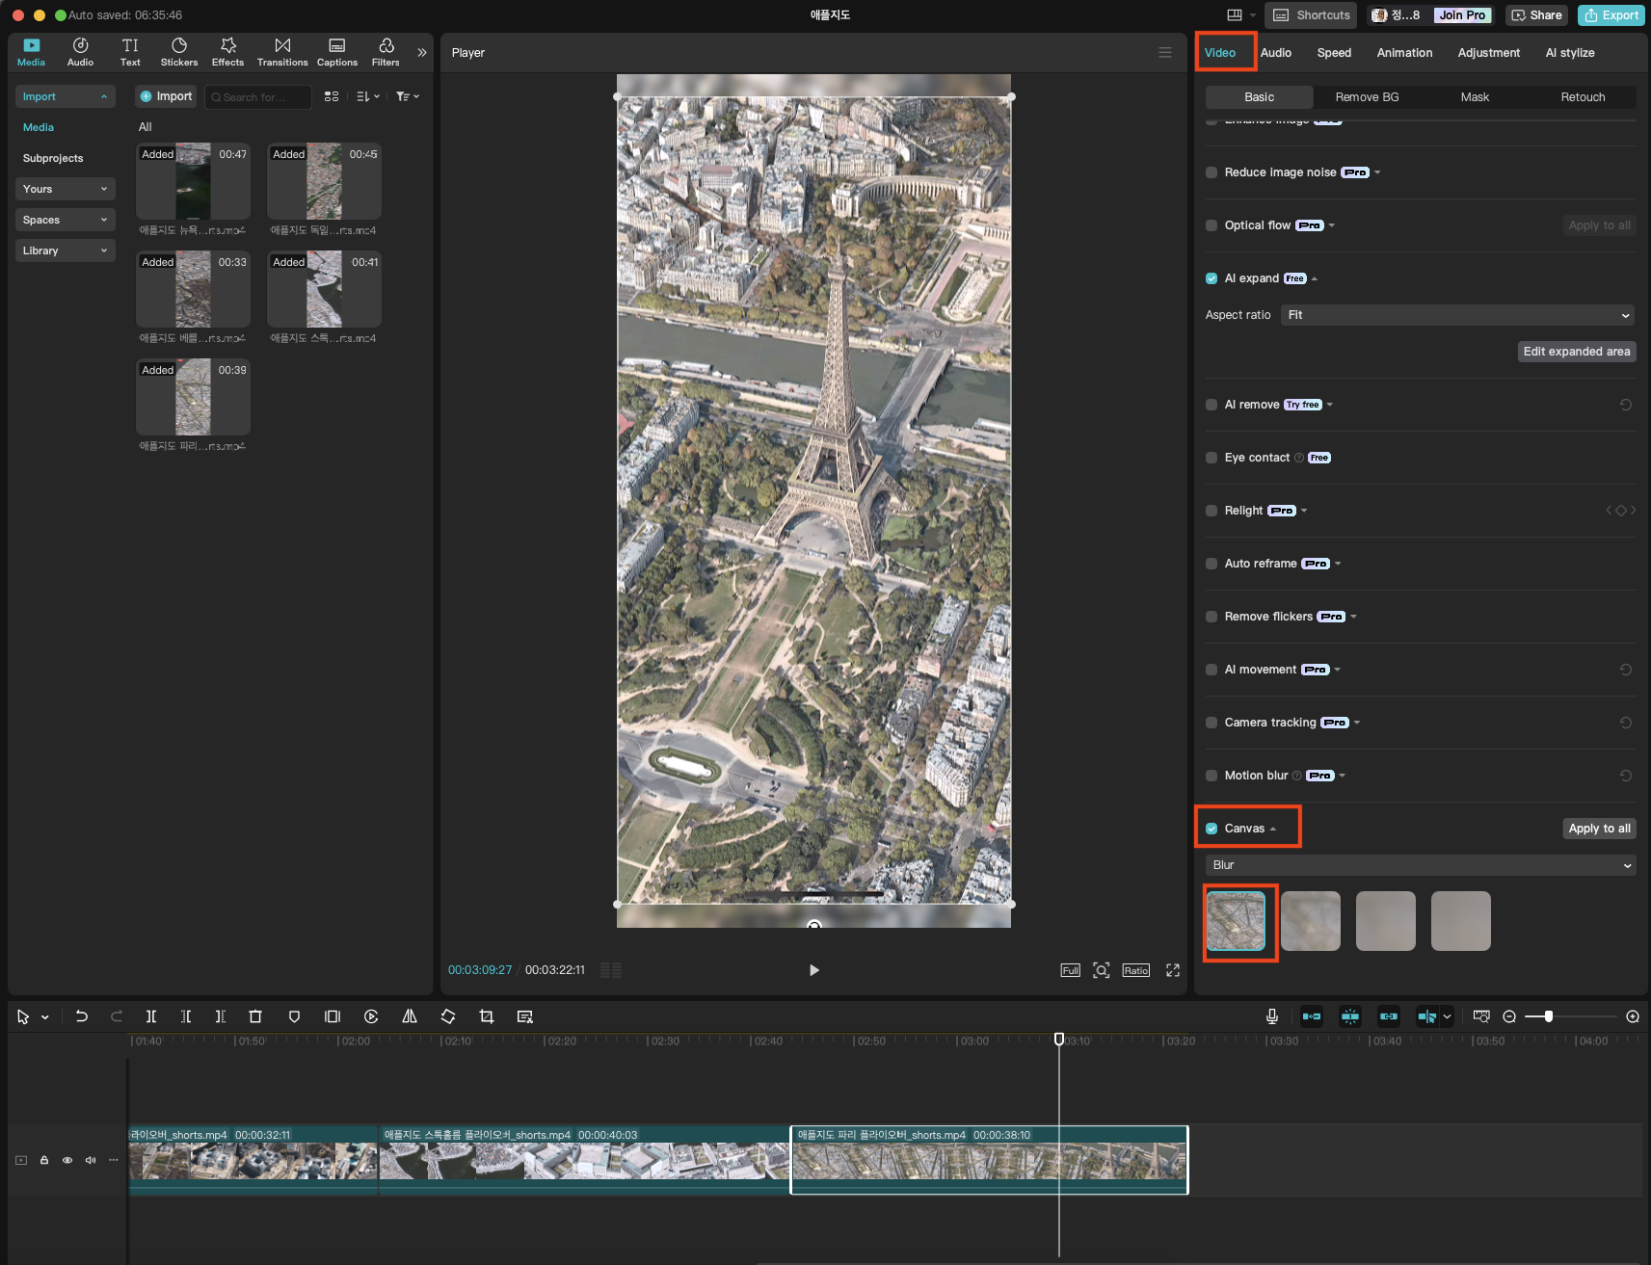
Task: Start voiceover recording with microphone icon
Action: tap(1272, 1016)
